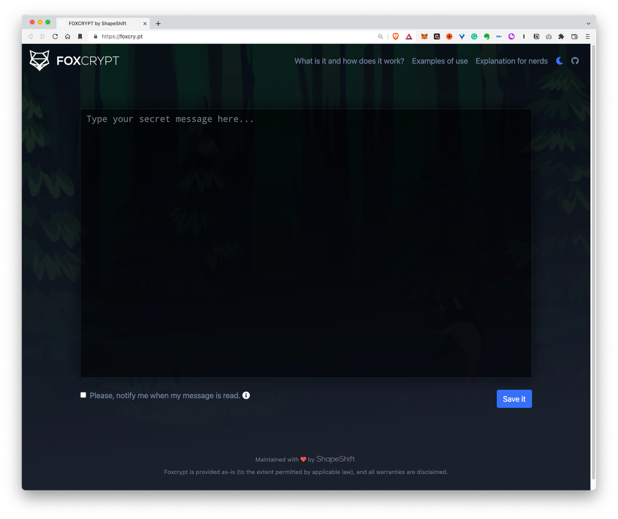This screenshot has height=519, width=618.
Task: Open the GitHub icon in the navbar
Action: pos(575,61)
